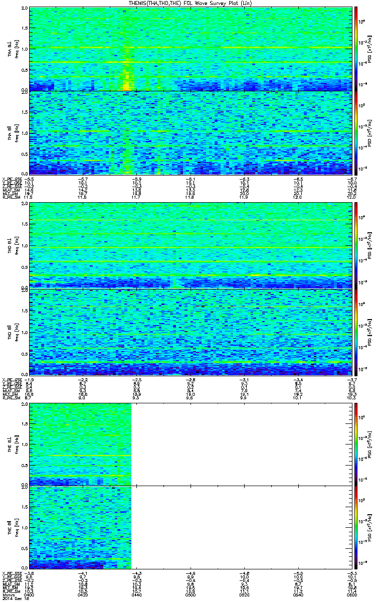This screenshot has height=602, width=376.
Task: Click the PSD [nT²/Hz] label of THA B⊥ panel
Action: tap(369, 49)
